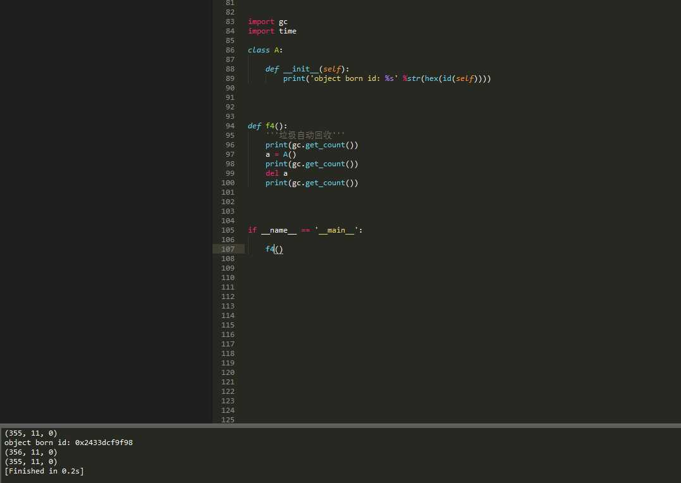Click the 'class A:' definition

point(266,50)
